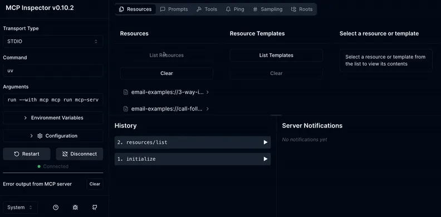Click the file icon beside email-examples://call-foll...
Viewport: 441px width, 217px height.
click(126, 109)
